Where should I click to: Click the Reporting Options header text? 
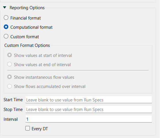(27, 8)
